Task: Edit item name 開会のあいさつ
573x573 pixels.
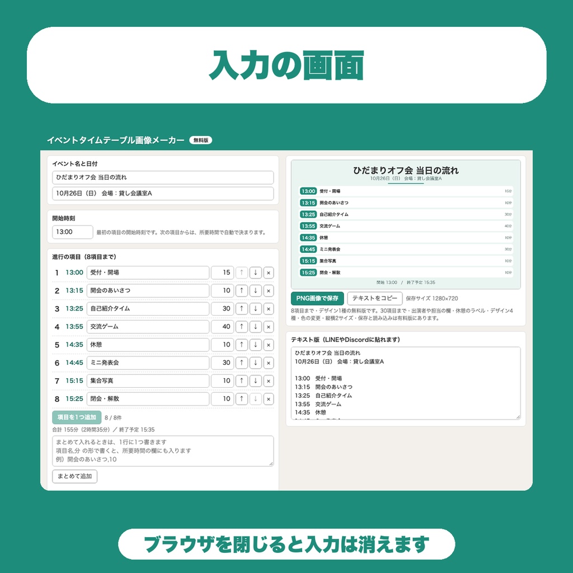Action: tap(148, 290)
